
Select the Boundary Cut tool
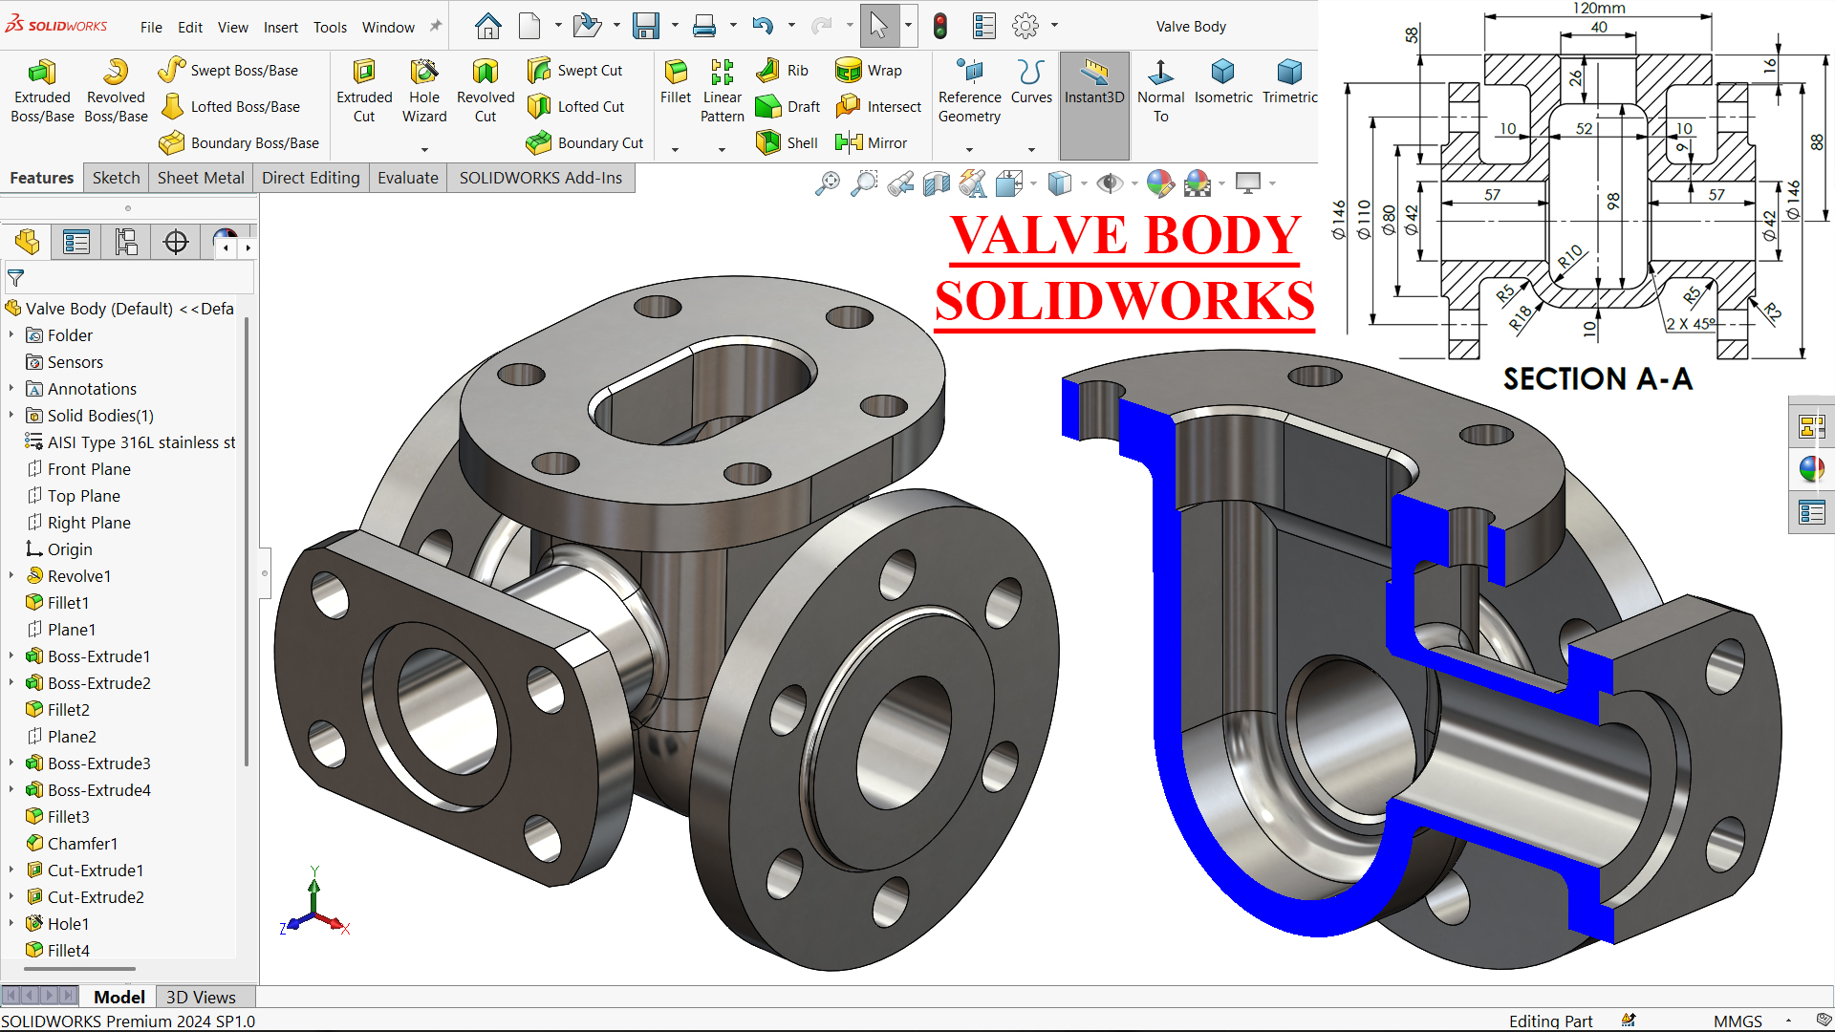[585, 142]
